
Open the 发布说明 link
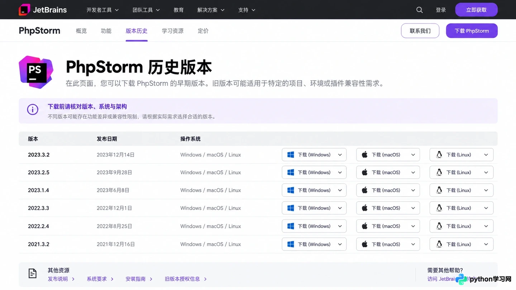(61, 279)
